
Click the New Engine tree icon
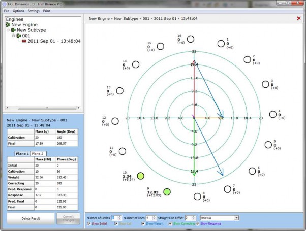pos(8,24)
